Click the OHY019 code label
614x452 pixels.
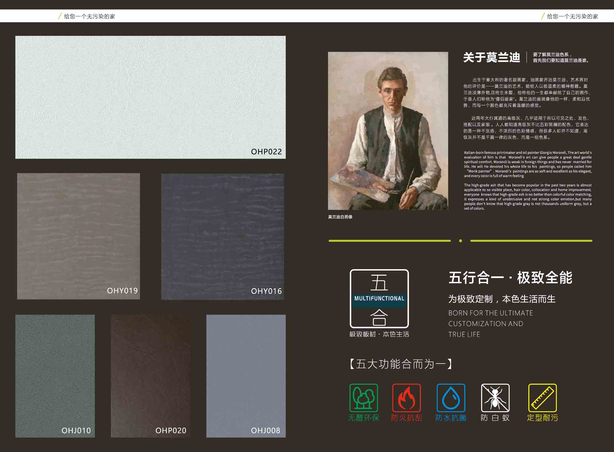point(122,290)
